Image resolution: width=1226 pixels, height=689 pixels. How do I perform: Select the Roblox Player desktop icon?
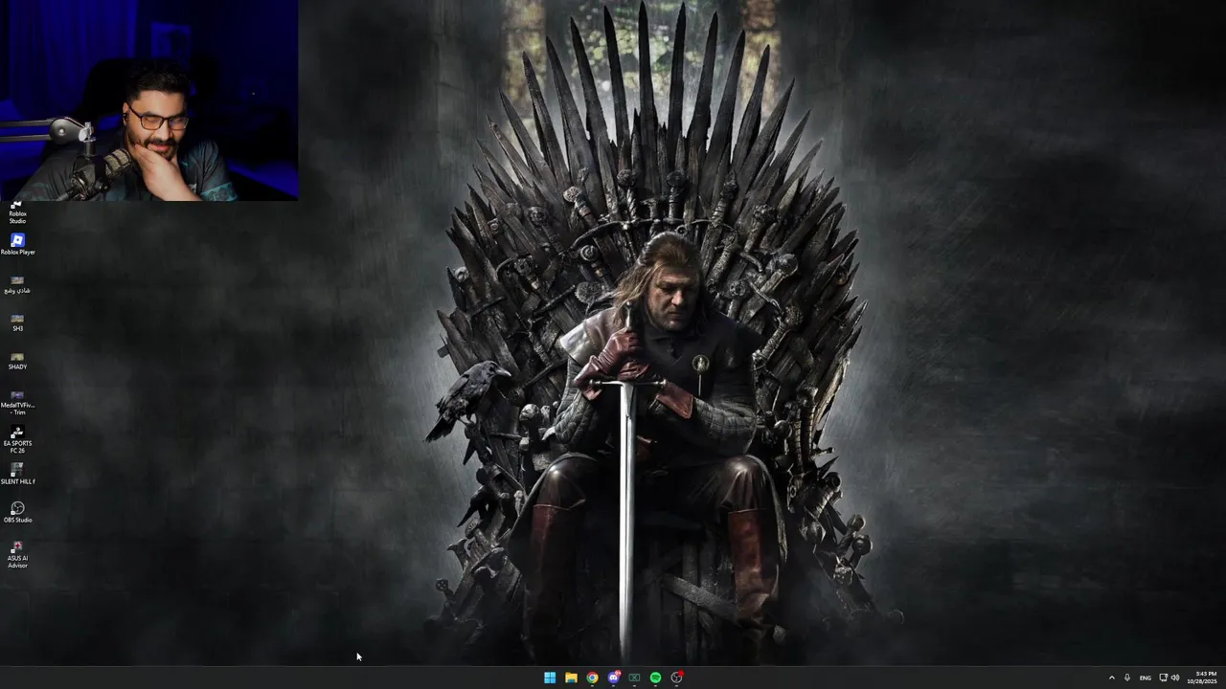click(17, 245)
